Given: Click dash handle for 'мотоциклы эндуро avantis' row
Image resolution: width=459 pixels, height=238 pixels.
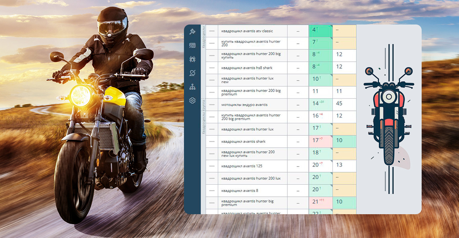Looking at the screenshot, I should 212,105.
